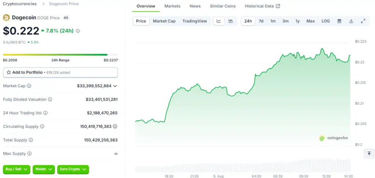Select the 1y time range
This screenshot has width=375, height=178.
tap(297, 21)
